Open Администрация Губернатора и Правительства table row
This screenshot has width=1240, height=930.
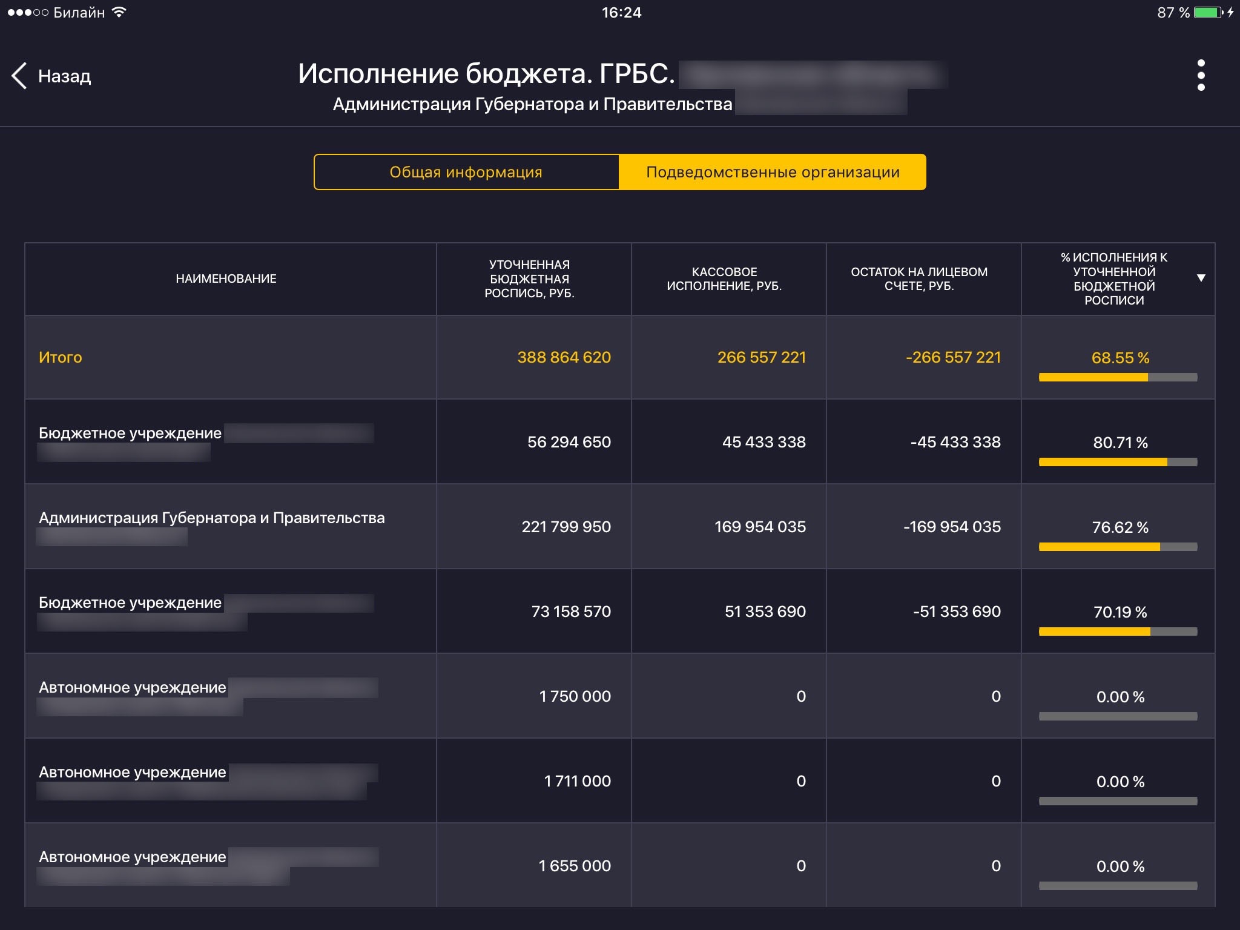[x=620, y=527]
